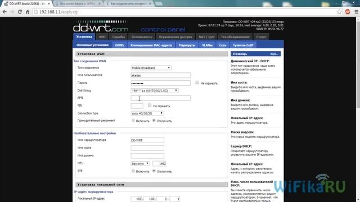Select the Установка main tab
Image resolution: width=360 pixels, height=202 pixels.
click(84, 36)
